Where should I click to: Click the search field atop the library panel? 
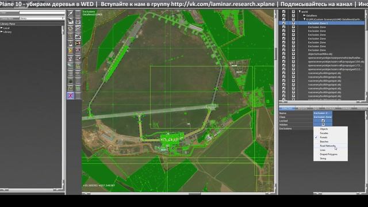pyautogui.click(x=42, y=13)
